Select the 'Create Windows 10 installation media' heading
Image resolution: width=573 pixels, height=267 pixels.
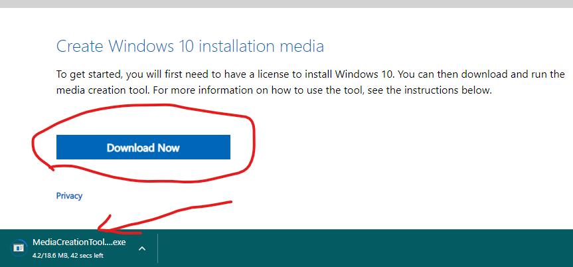(x=190, y=46)
